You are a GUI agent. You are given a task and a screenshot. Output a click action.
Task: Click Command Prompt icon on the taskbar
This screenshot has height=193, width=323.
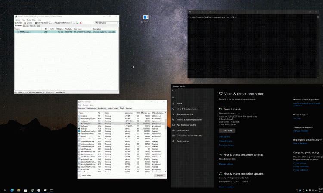pos(52,190)
